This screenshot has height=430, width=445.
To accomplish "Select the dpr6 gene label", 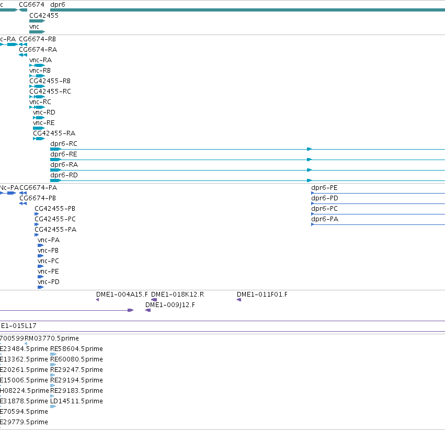I will pyautogui.click(x=58, y=5).
